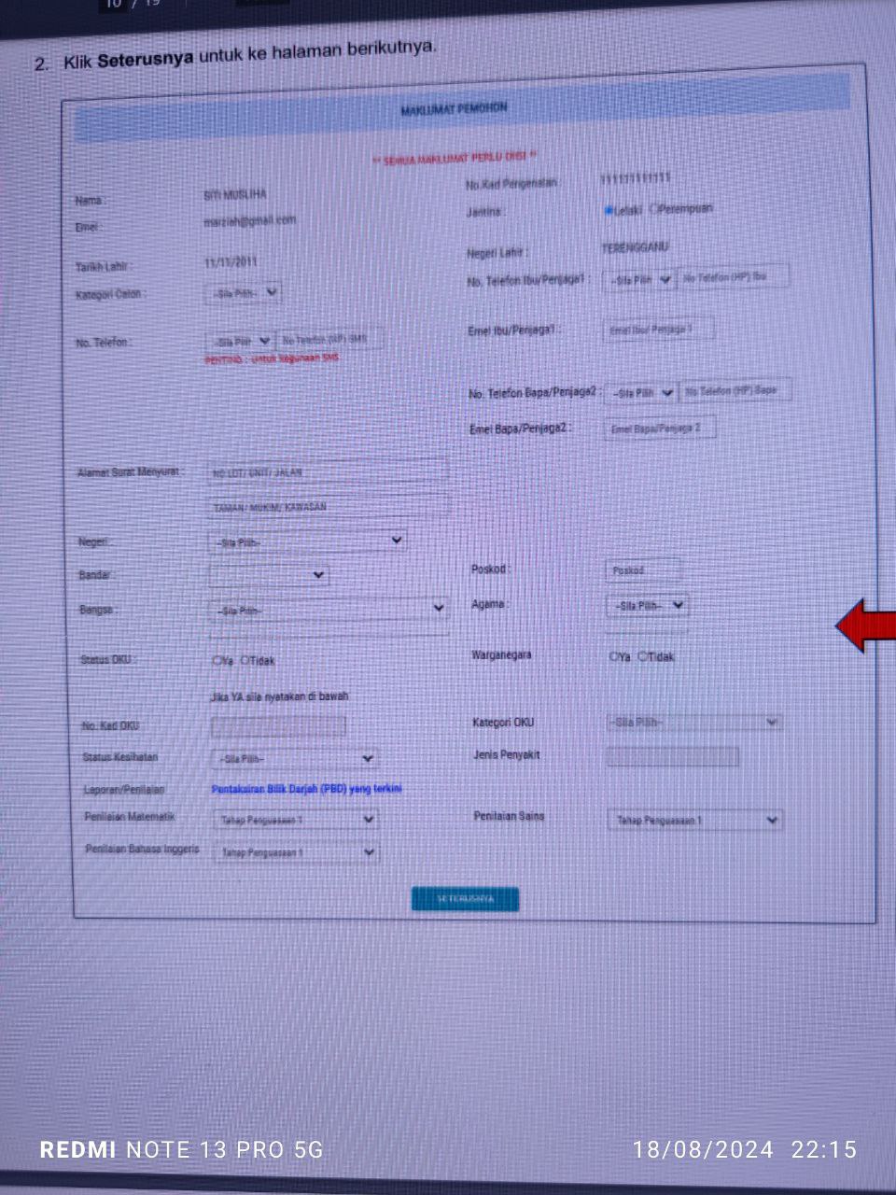Expand the Negeri dropdown list
This screenshot has height=1195, width=896.
pos(306,541)
